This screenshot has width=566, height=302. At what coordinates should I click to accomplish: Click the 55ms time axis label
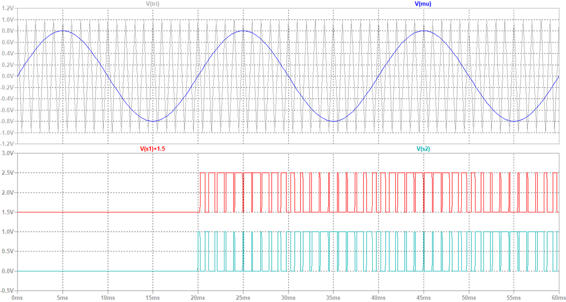pyautogui.click(x=514, y=298)
